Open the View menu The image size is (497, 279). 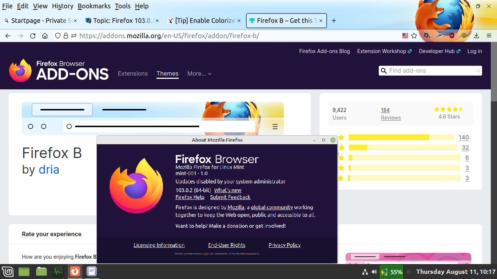point(40,6)
